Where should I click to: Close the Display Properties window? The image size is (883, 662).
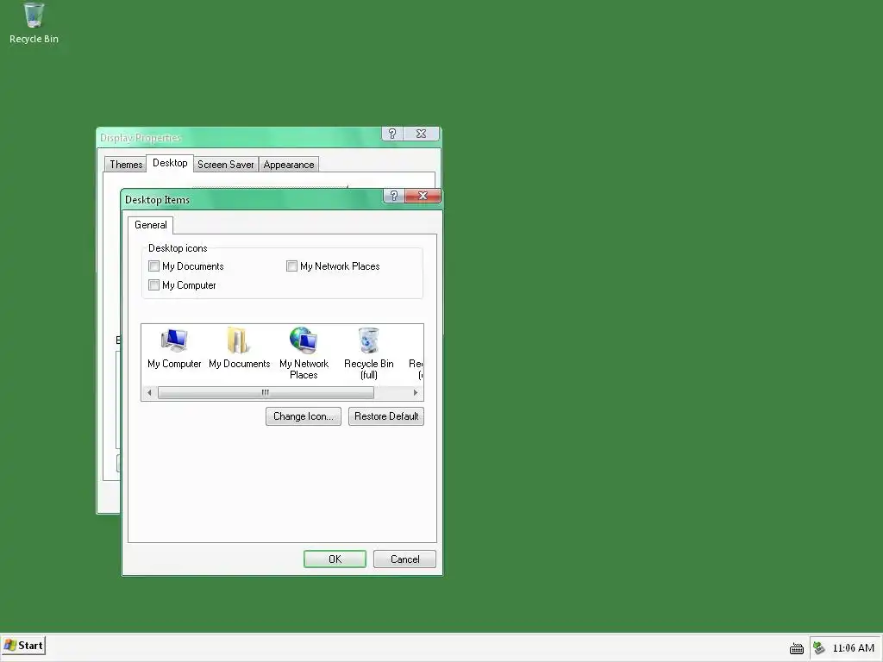(421, 134)
